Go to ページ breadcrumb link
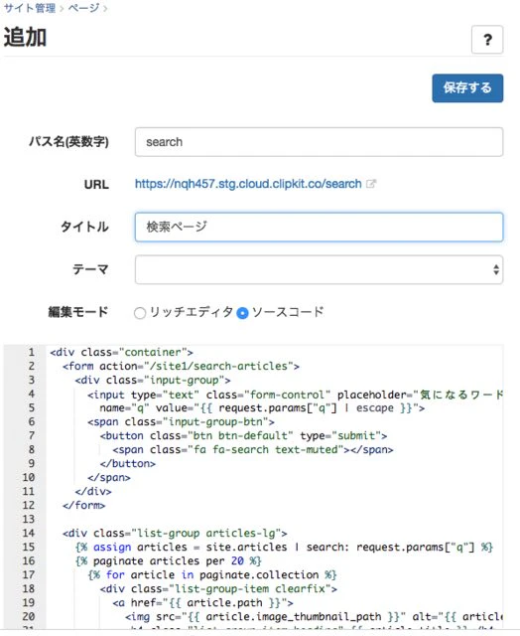520x636 pixels. tap(83, 8)
